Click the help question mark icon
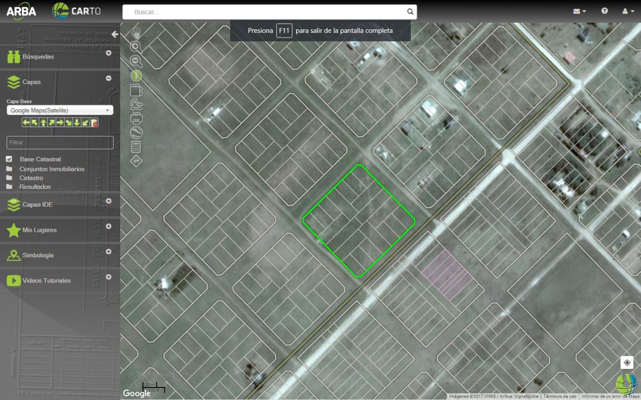641x400 pixels. tap(605, 11)
